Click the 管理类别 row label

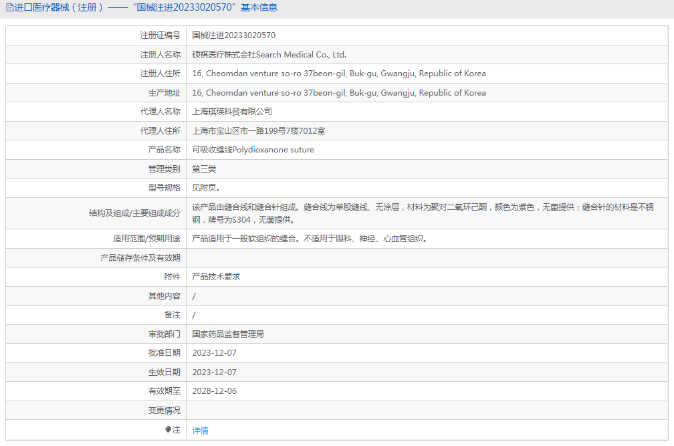pyautogui.click(x=164, y=169)
